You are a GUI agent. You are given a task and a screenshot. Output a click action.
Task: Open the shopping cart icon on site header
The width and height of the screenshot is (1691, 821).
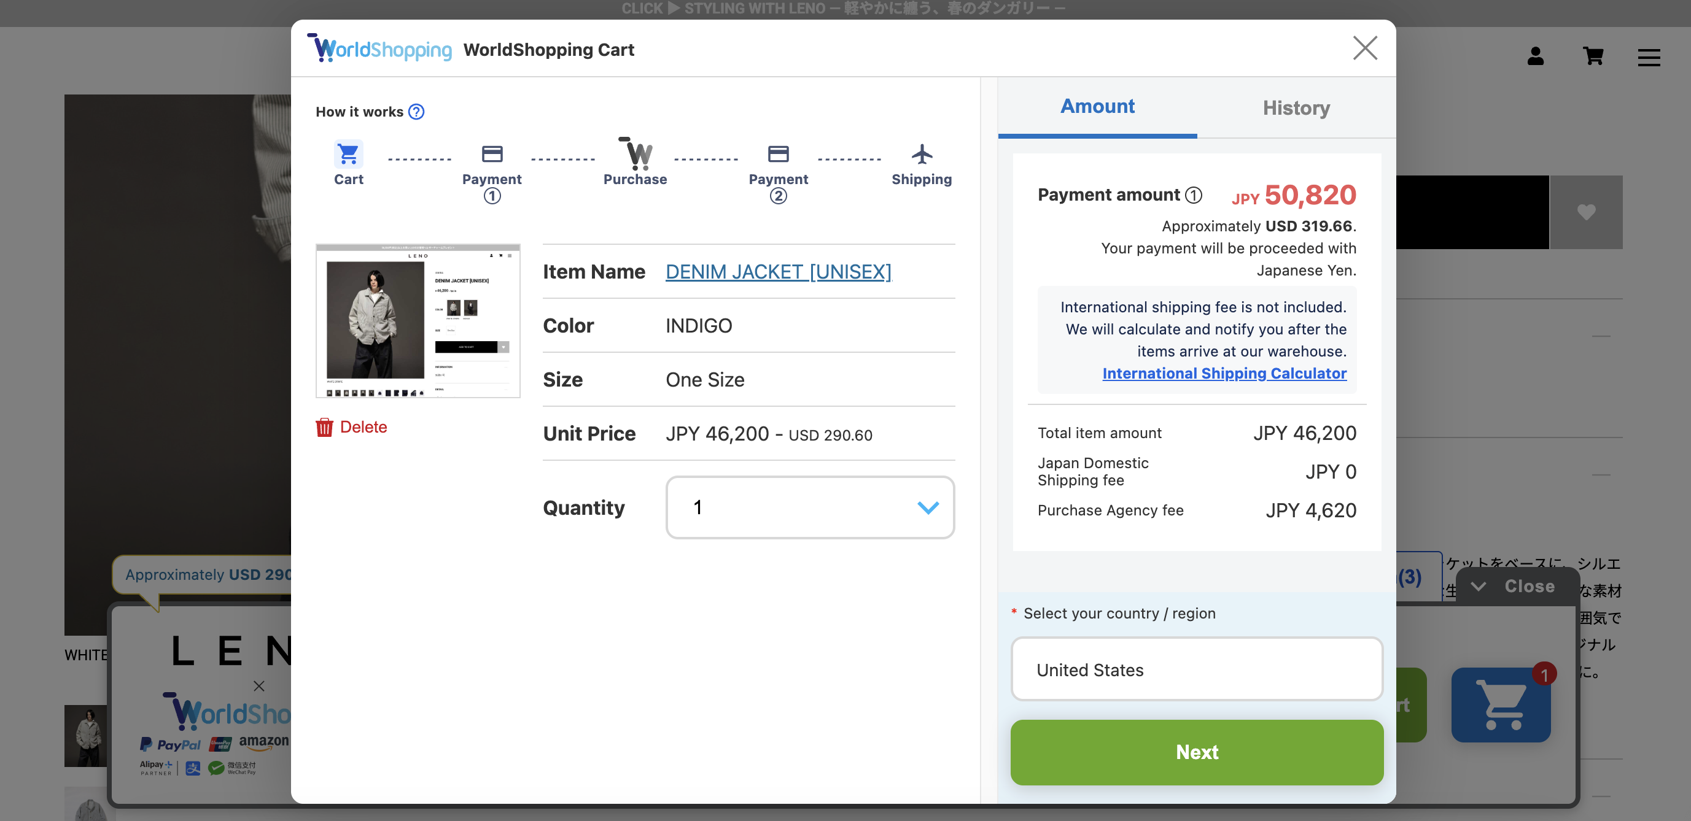point(1593,56)
